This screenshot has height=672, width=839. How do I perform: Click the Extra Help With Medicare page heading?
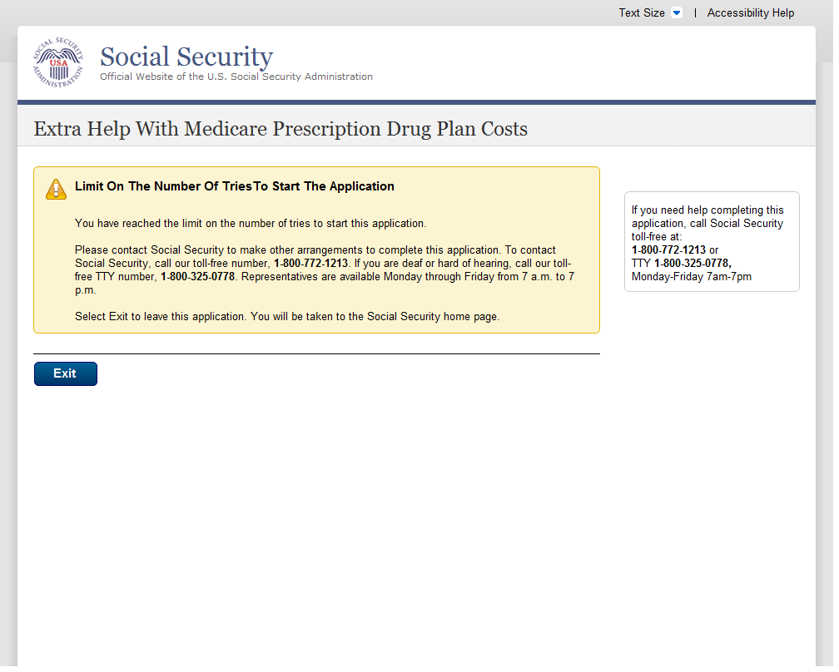[280, 129]
